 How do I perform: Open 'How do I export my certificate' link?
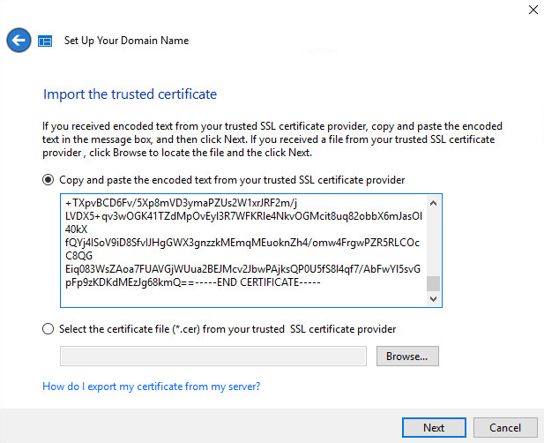(x=151, y=387)
